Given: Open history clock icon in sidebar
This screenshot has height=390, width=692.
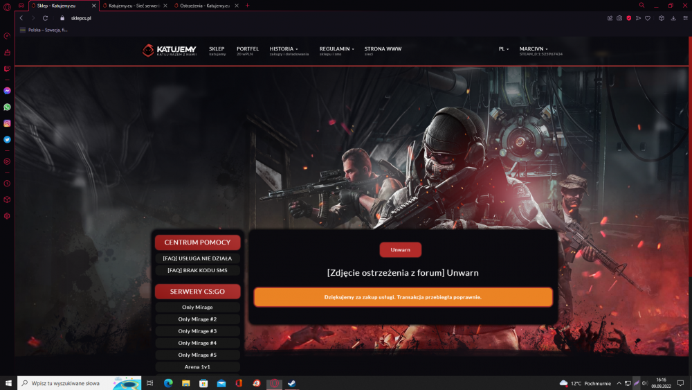Looking at the screenshot, I should [x=7, y=184].
